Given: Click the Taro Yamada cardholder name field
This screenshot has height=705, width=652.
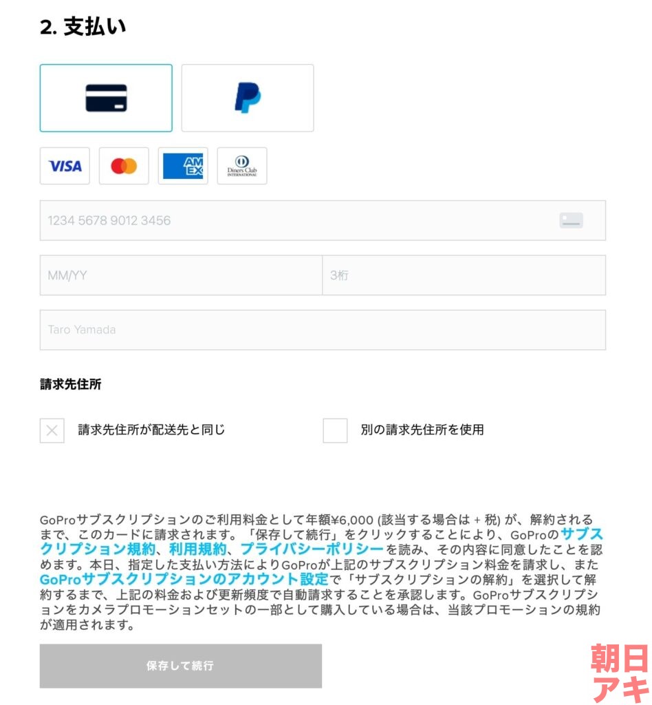Looking at the screenshot, I should click(323, 330).
